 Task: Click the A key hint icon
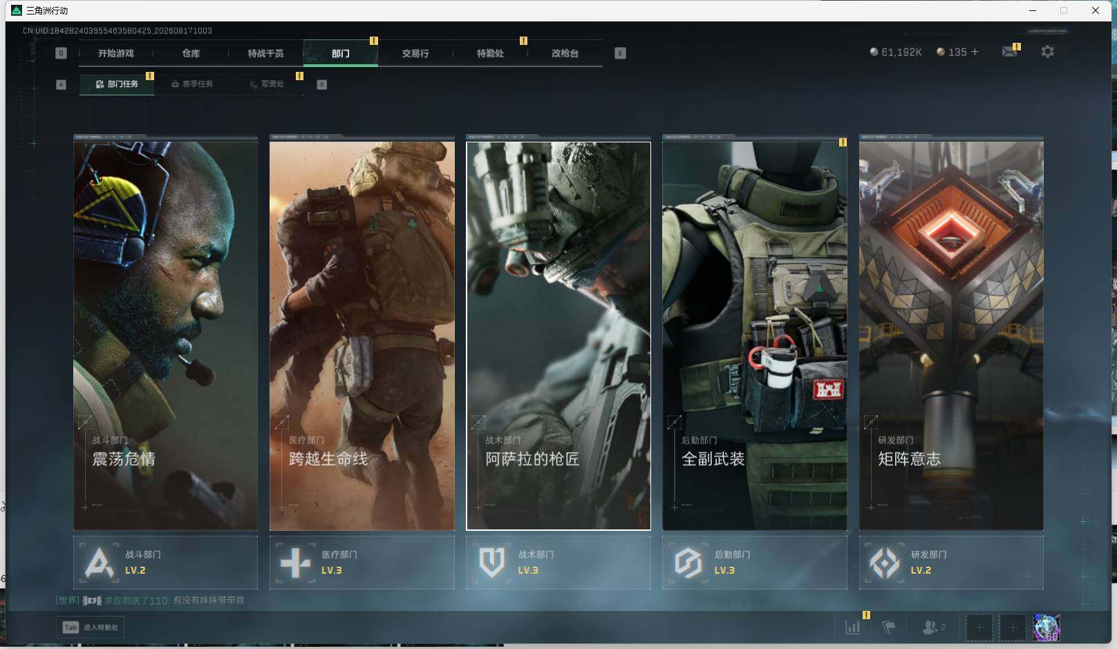(61, 84)
